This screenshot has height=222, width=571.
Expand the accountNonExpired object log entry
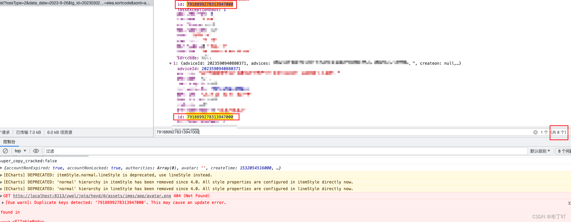pyautogui.click(x=1, y=168)
